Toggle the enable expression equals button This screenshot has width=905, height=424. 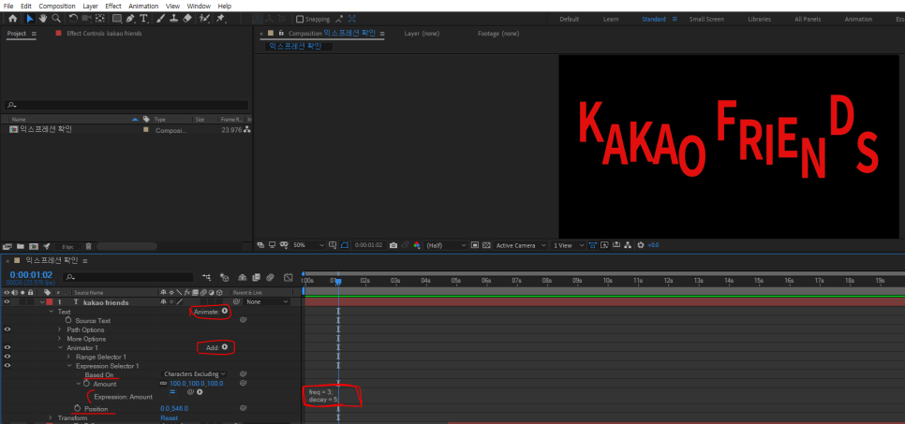pos(172,392)
